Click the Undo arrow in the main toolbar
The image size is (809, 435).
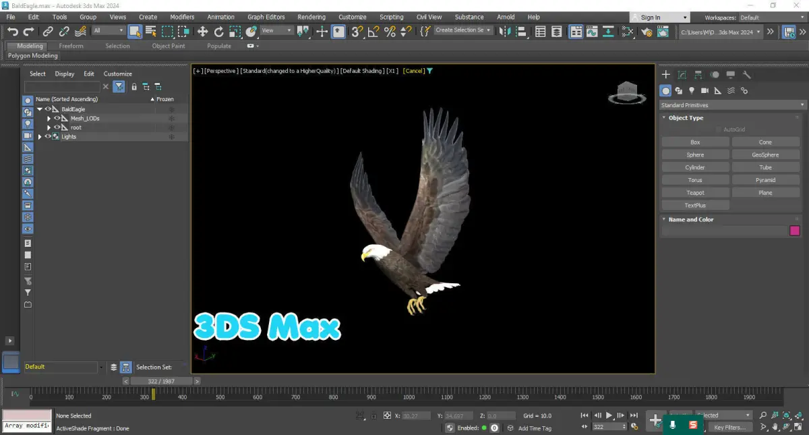pyautogui.click(x=13, y=31)
